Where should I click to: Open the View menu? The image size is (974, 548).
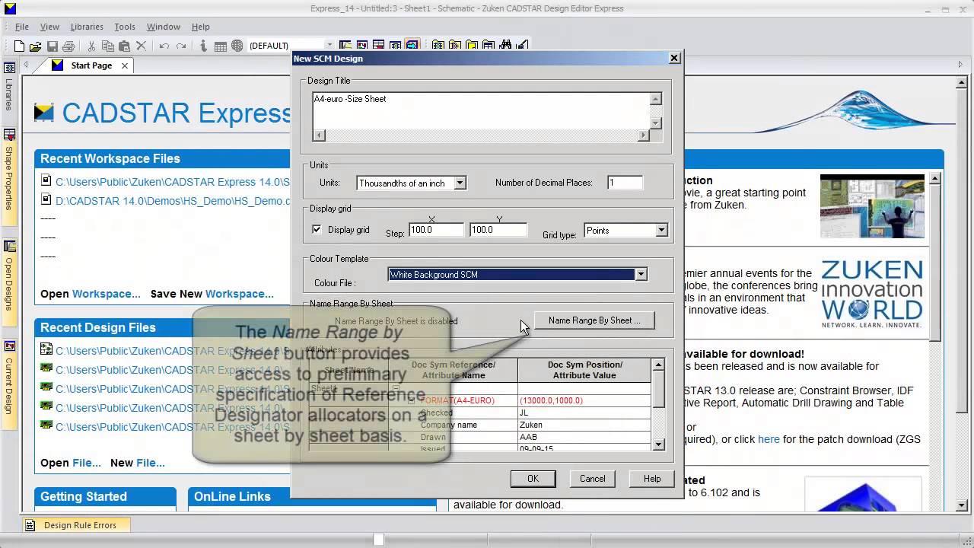pyautogui.click(x=49, y=27)
